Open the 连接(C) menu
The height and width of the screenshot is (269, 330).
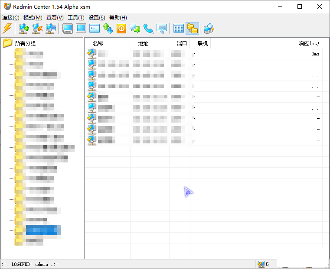pos(11,18)
